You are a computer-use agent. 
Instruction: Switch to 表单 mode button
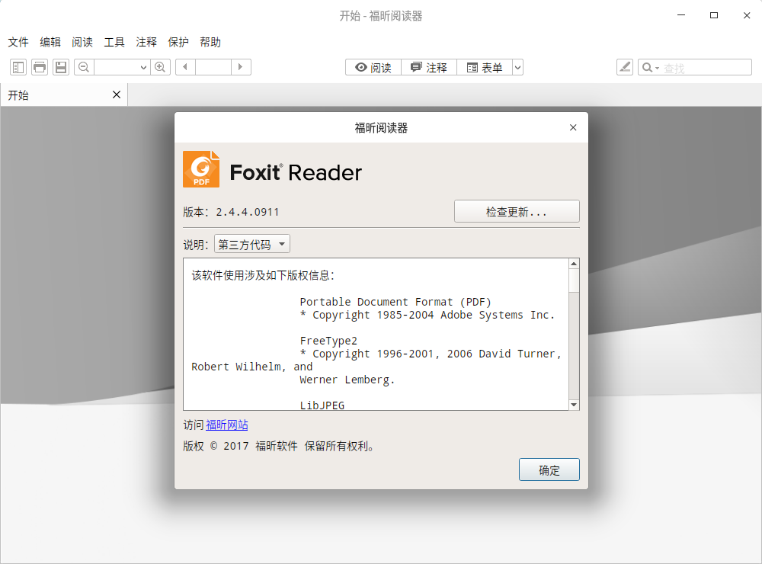point(485,68)
